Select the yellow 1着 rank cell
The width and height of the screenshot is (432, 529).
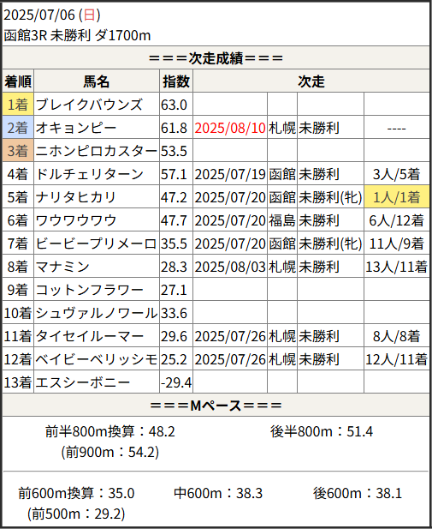[18, 105]
